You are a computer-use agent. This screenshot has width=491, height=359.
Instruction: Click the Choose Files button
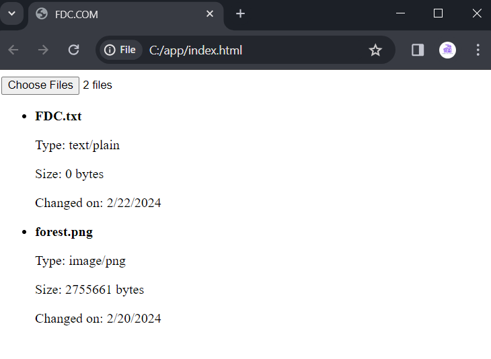click(40, 85)
